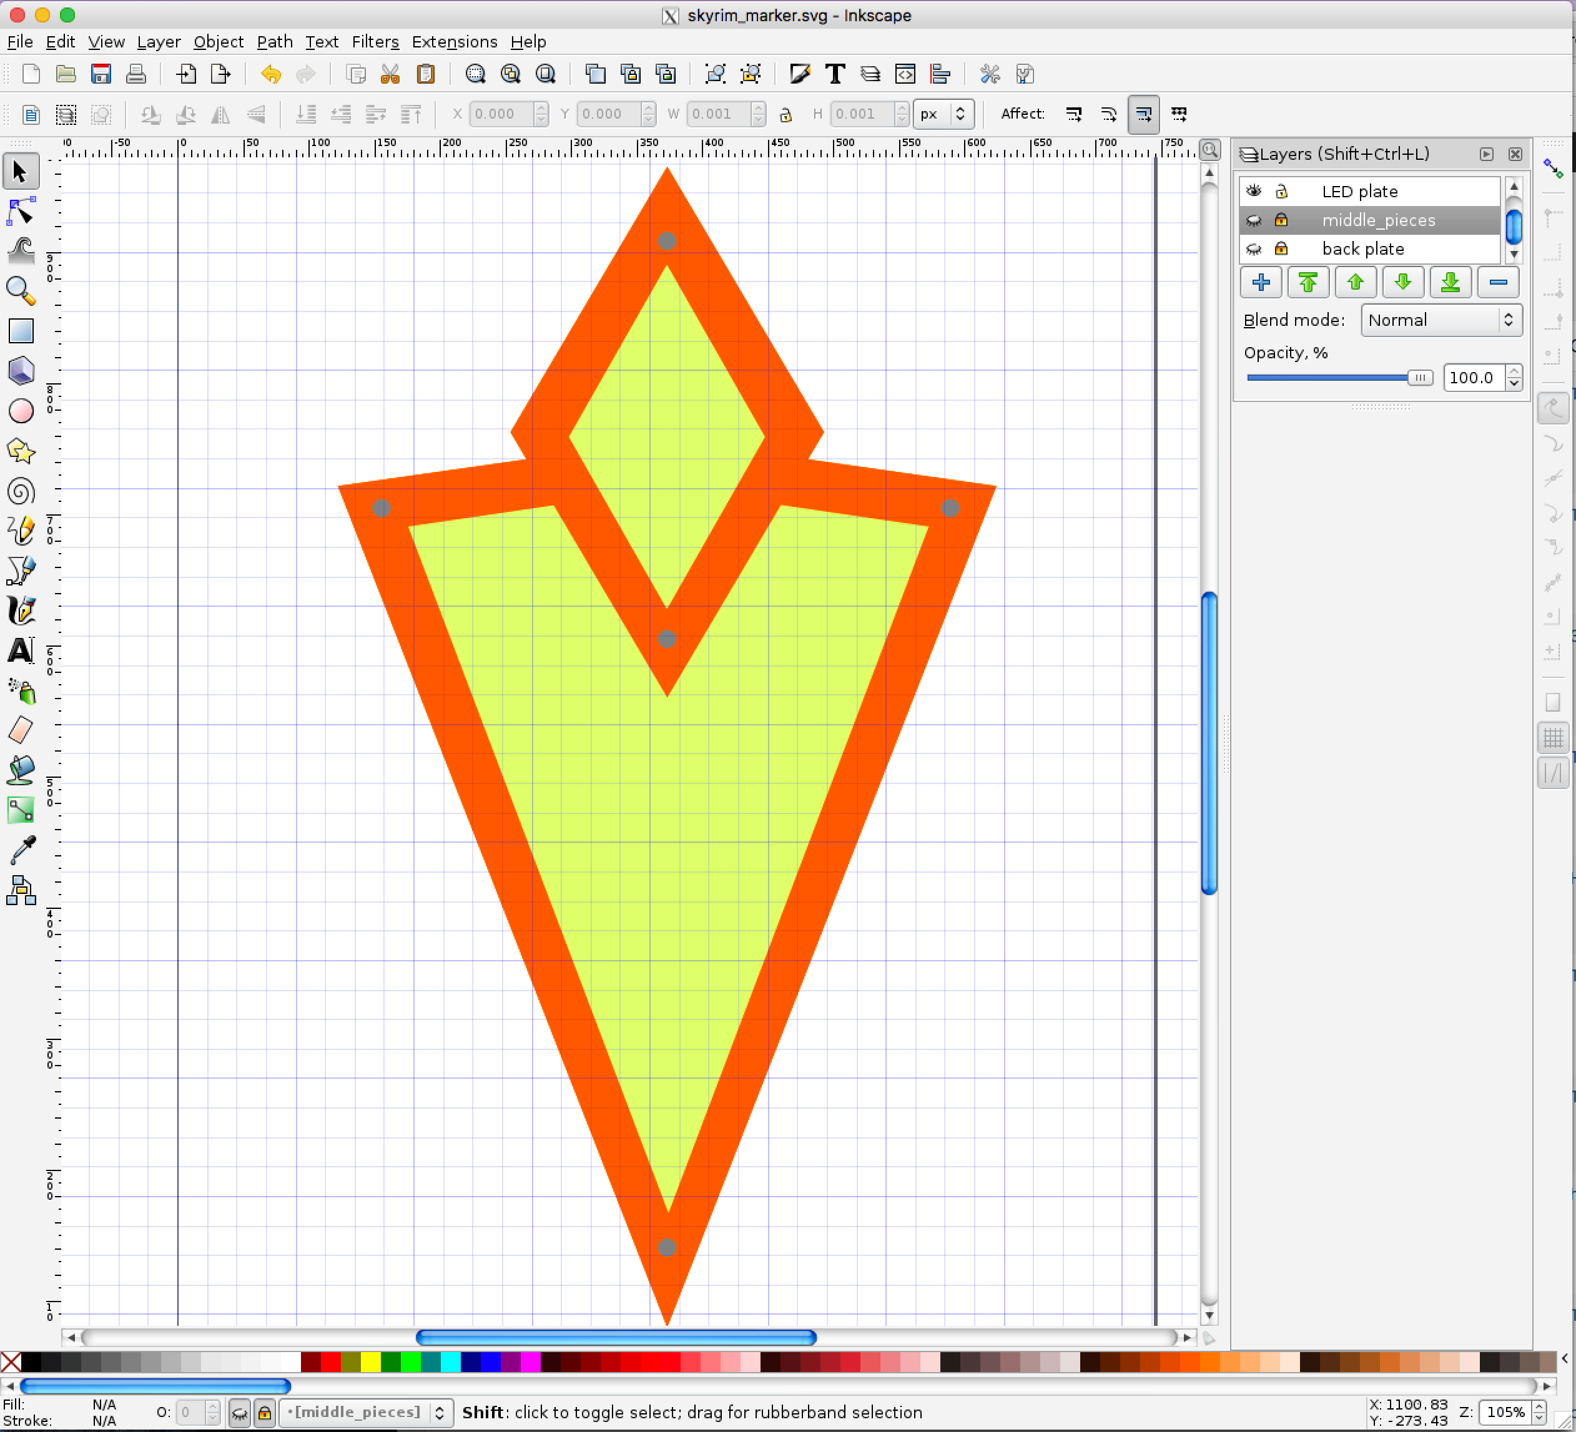Raise layer to top button
This screenshot has height=1432, width=1576.
pyautogui.click(x=1308, y=283)
